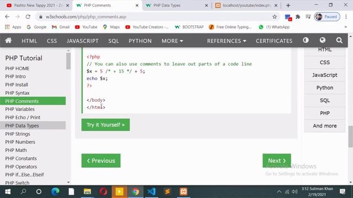Screen dimensions: 353x198
Task: Expand the REFERENCES dropdown
Action: tap(227, 41)
